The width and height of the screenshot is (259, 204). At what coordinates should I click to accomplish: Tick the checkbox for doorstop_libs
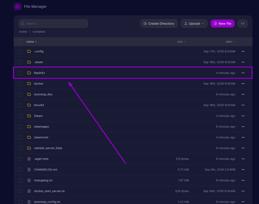(x=20, y=95)
